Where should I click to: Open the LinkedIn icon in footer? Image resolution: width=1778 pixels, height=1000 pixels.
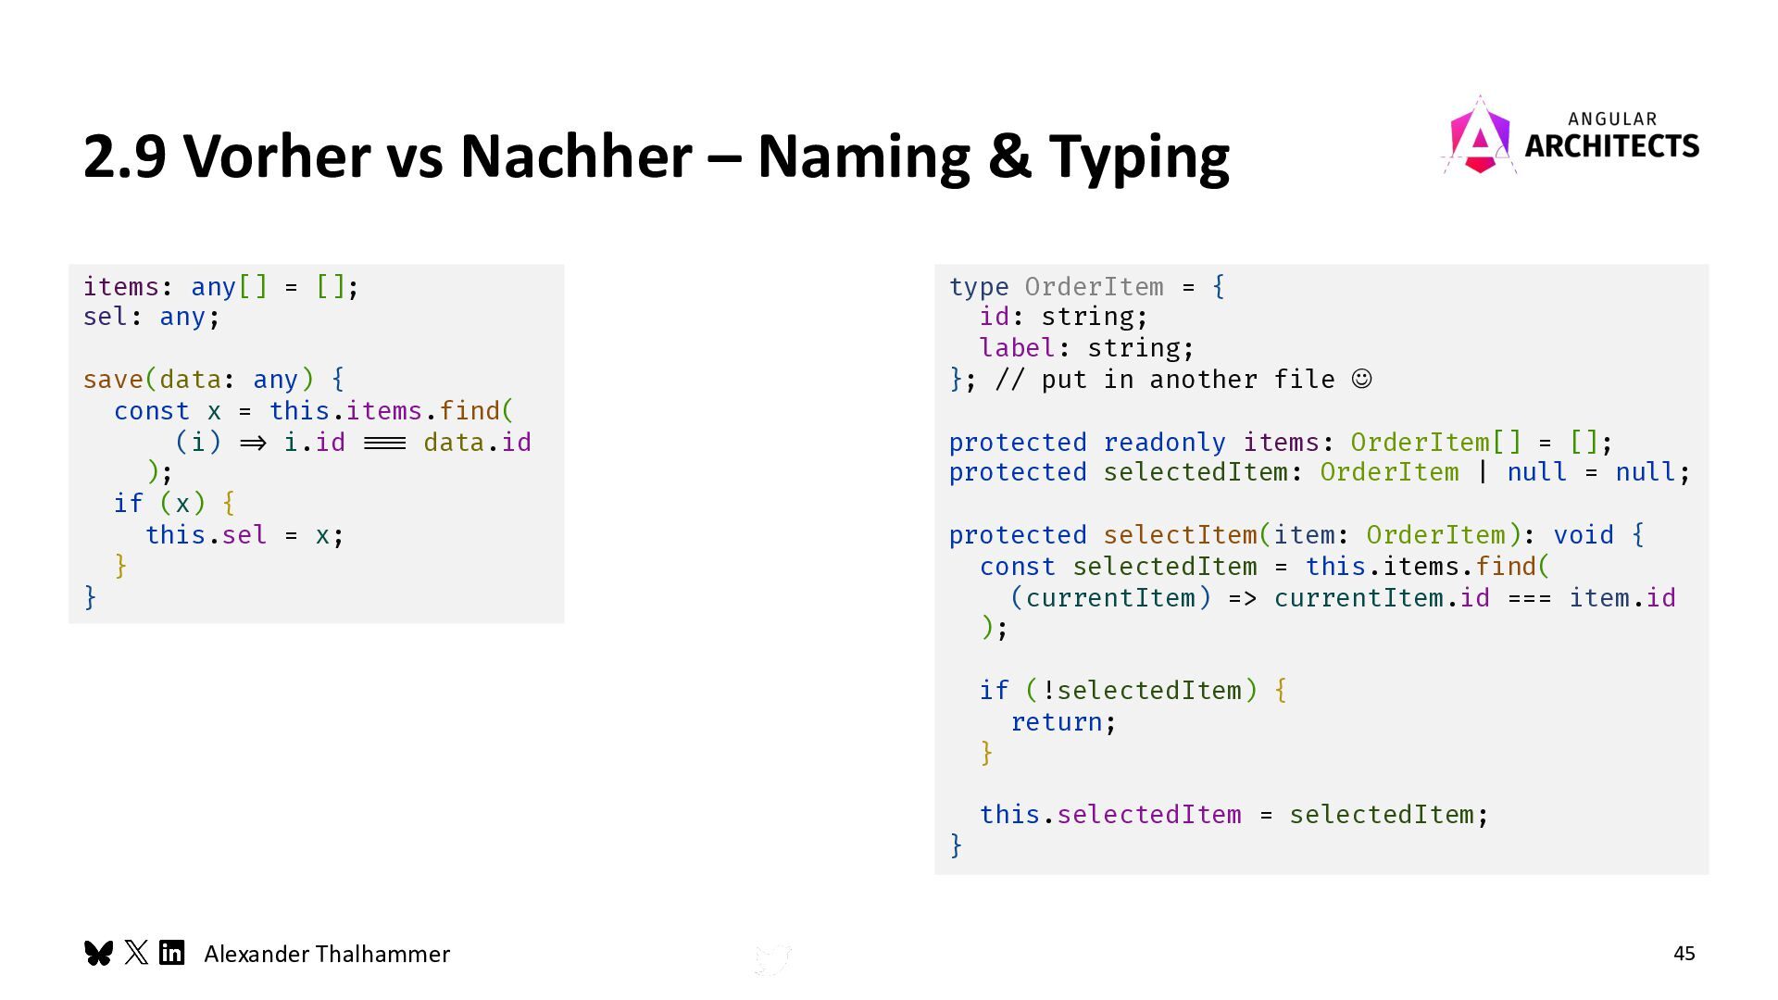click(172, 953)
